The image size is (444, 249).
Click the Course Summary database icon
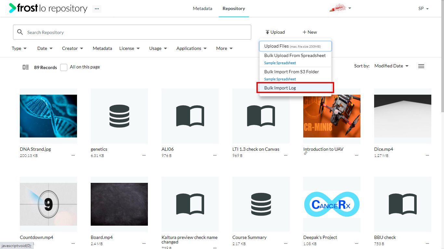[261, 204]
